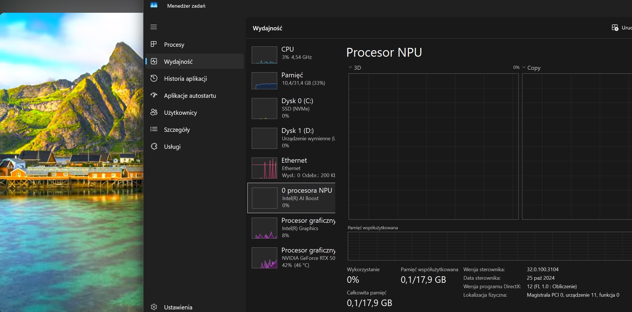The height and width of the screenshot is (312, 632).
Task: Click the Użytkownicy people icon
Action: pyautogui.click(x=154, y=112)
